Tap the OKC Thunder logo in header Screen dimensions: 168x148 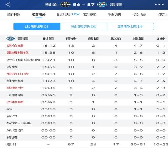click(102, 4)
